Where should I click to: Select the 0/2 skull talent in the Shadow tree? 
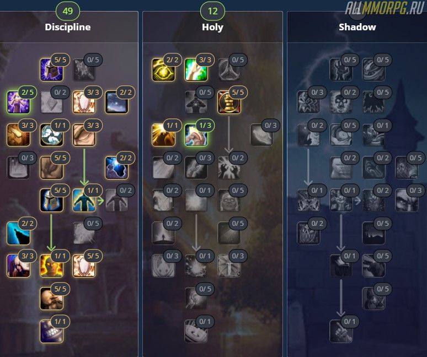[341, 102]
